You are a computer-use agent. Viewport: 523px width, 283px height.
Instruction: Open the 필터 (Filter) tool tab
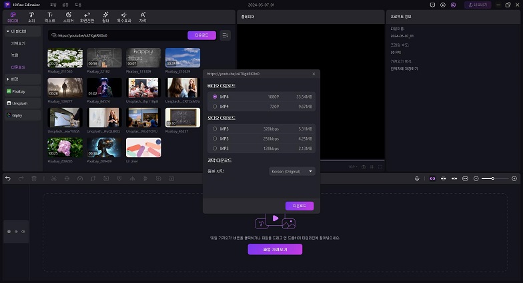pyautogui.click(x=105, y=17)
